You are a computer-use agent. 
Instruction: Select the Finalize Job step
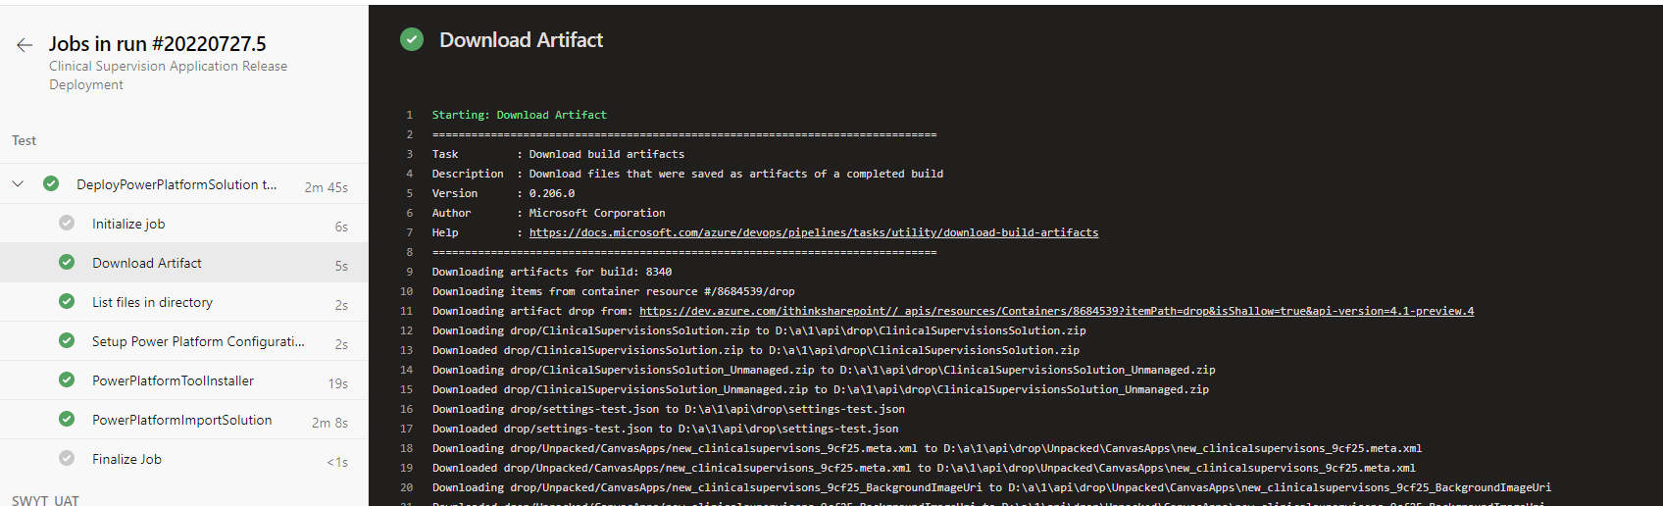coord(126,459)
